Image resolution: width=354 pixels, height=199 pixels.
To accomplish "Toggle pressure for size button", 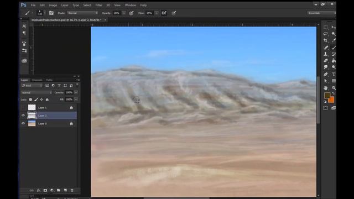I will [174, 13].
